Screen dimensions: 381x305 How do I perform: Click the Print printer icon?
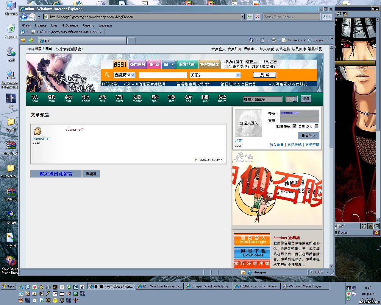[x=273, y=40]
